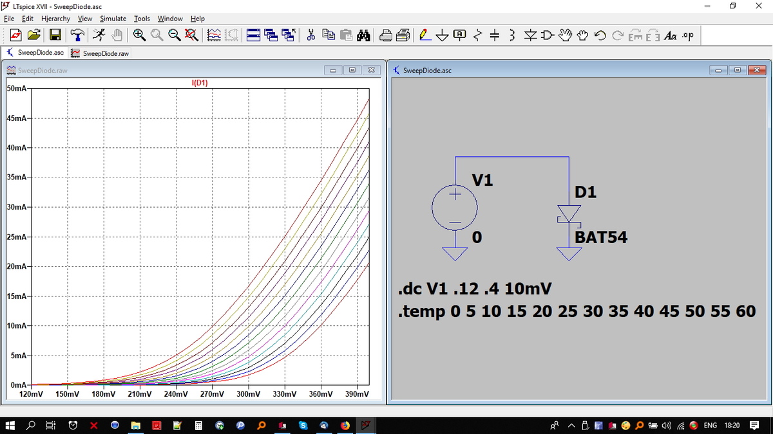Viewport: 773px width, 434px height.
Task: Open the Window menu
Action: pyautogui.click(x=170, y=19)
